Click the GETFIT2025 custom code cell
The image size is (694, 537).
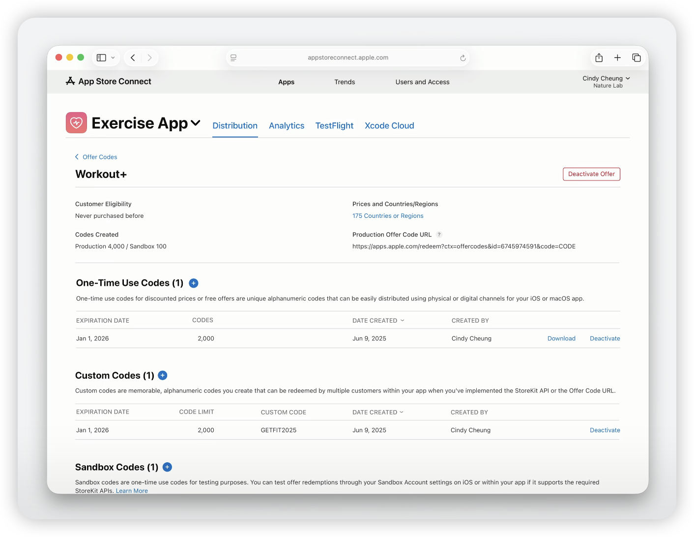click(279, 430)
